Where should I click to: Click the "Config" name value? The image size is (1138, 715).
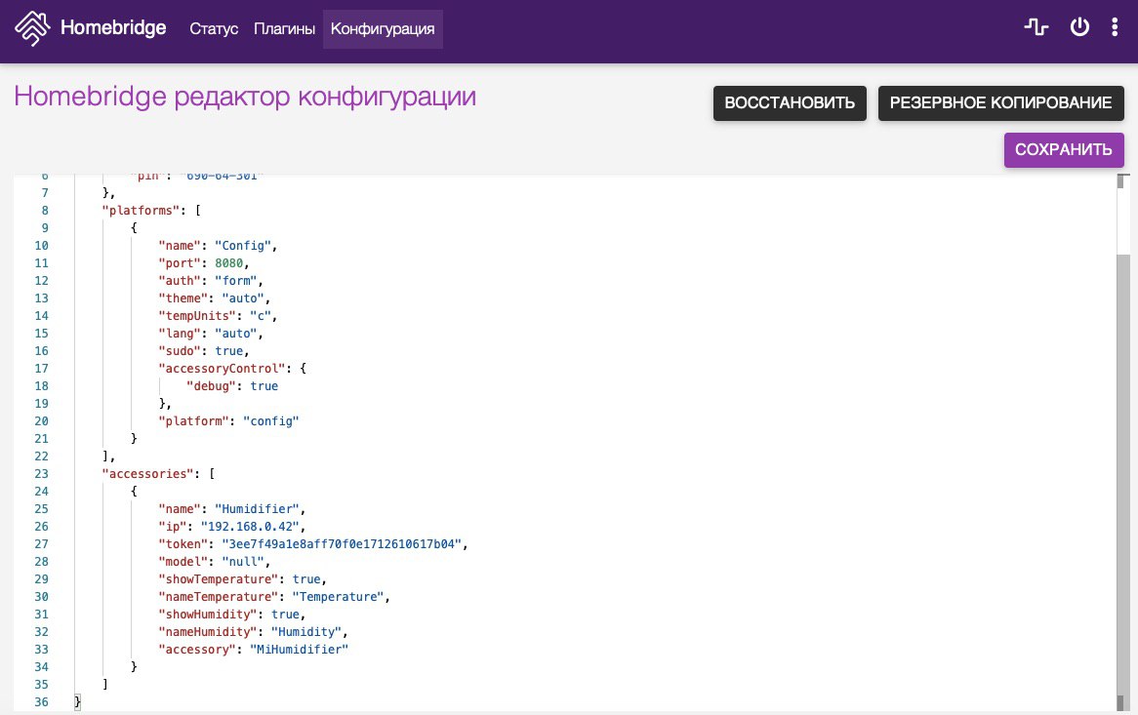point(242,246)
